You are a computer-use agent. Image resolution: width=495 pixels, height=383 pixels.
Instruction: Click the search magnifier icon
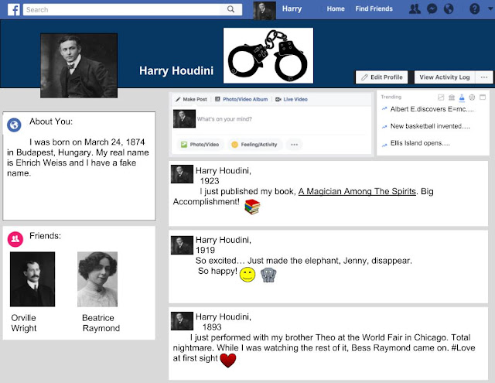[x=230, y=9]
